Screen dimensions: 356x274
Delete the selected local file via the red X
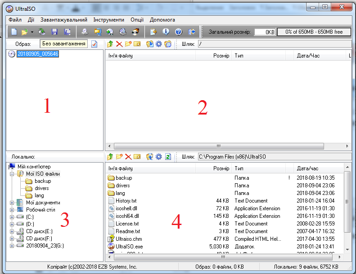click(x=128, y=157)
